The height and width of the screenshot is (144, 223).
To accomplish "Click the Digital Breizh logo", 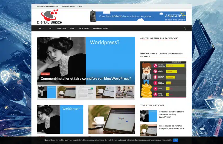I will [50, 16].
